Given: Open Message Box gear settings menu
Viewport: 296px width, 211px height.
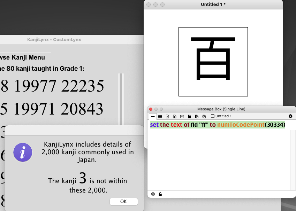Looking at the screenshot, I should tap(290, 116).
